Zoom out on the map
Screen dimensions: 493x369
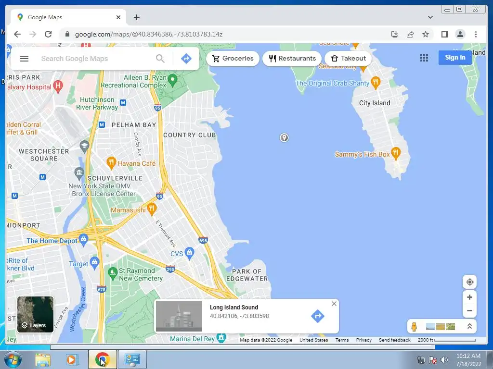pyautogui.click(x=469, y=311)
